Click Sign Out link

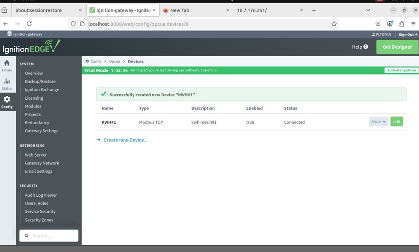408,35
